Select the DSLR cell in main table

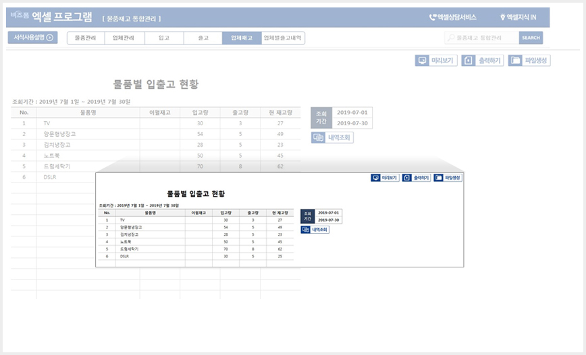[x=50, y=178]
